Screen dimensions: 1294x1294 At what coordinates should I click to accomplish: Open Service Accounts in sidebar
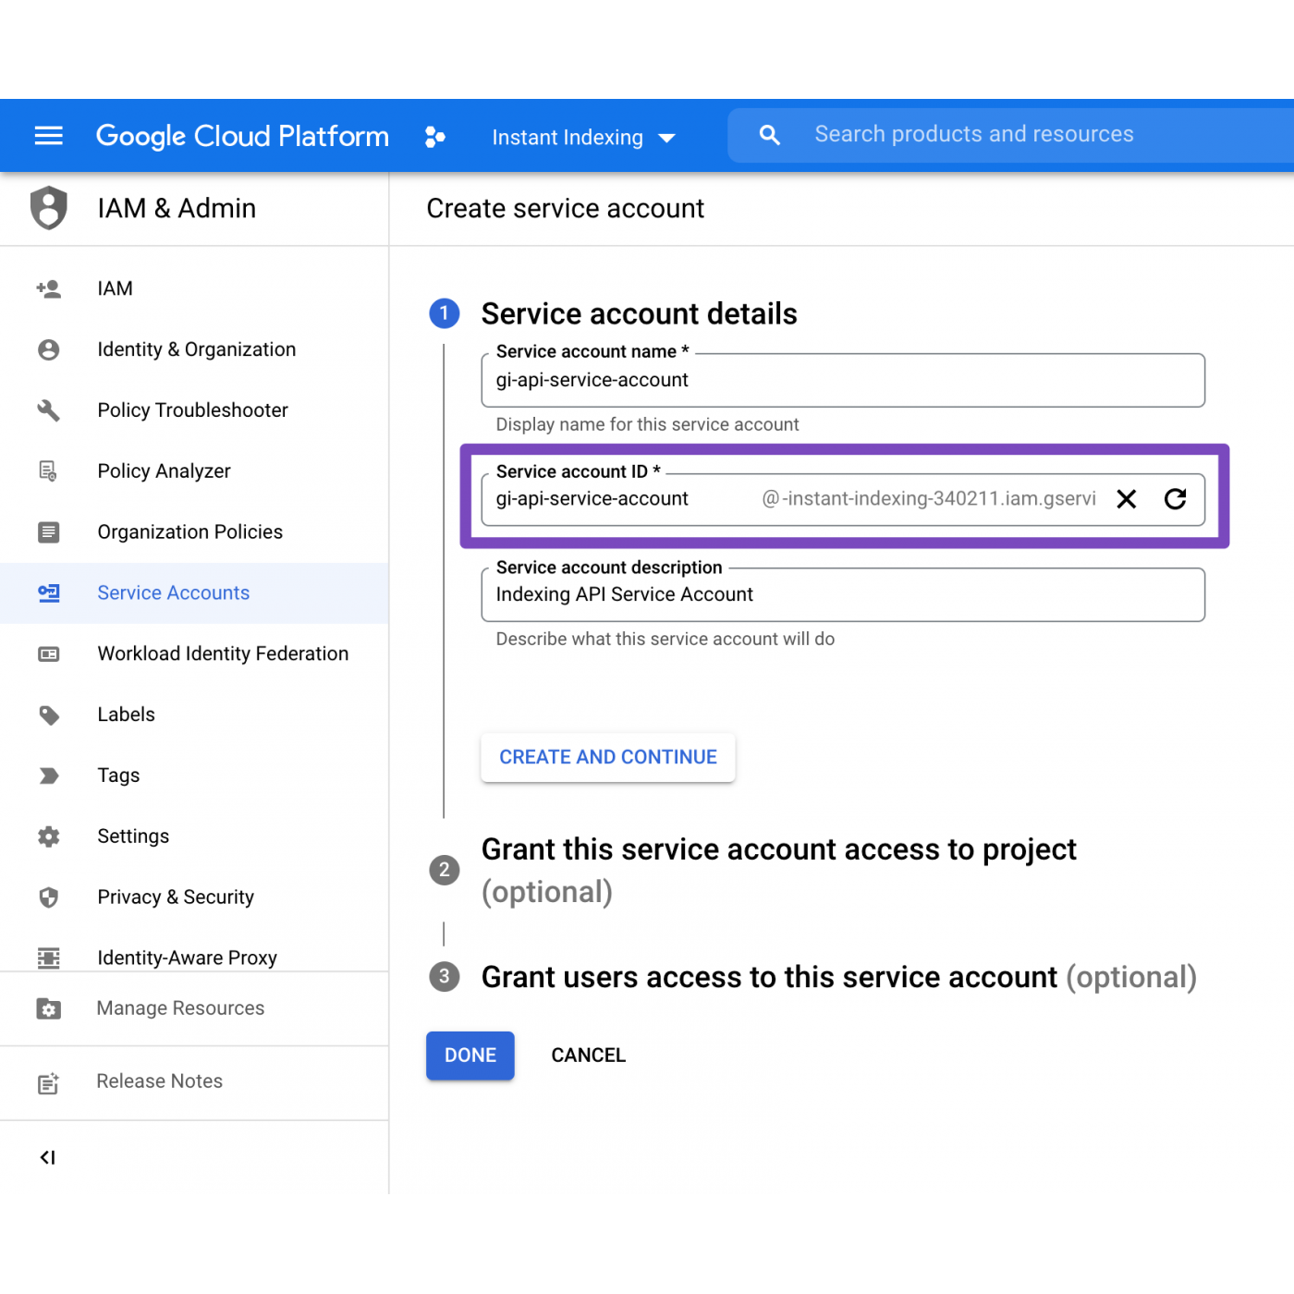pos(173,592)
